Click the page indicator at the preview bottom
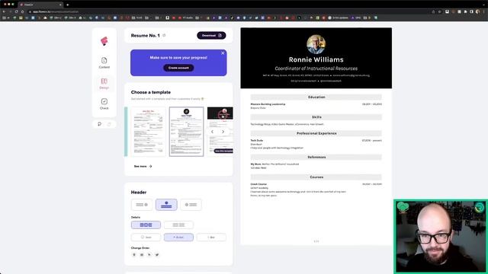 [316, 241]
